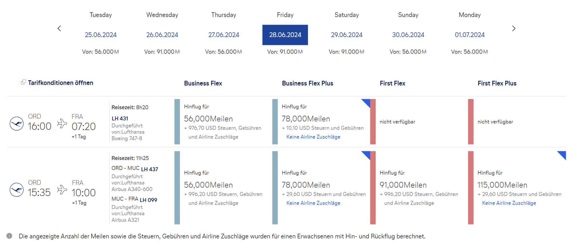Switch to Thursday 27.06.2024 date

click(223, 35)
